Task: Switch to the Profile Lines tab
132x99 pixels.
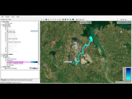Action: coord(13,80)
